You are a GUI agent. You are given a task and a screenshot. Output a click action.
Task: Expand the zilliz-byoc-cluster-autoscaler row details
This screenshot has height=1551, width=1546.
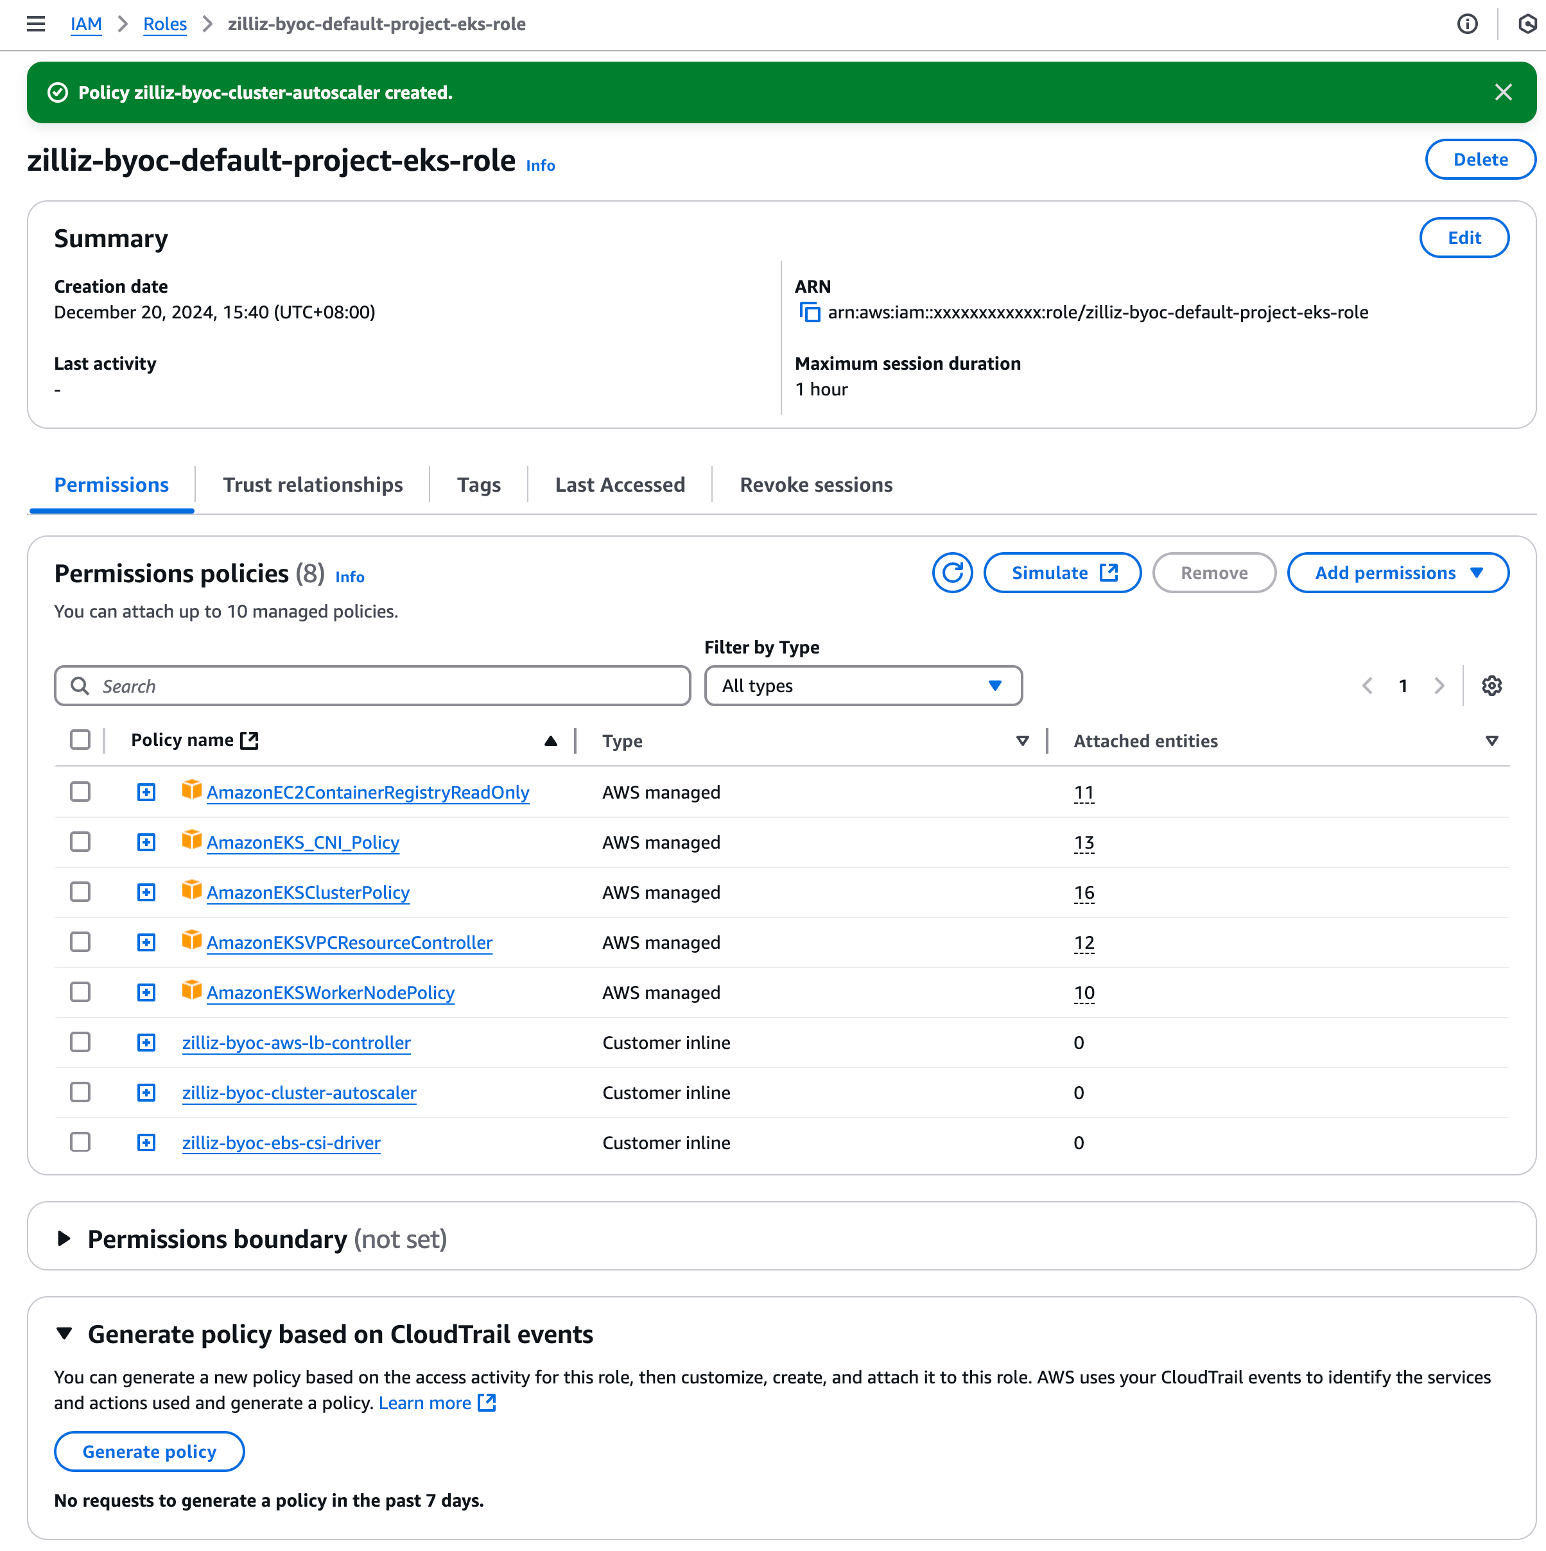146,1093
